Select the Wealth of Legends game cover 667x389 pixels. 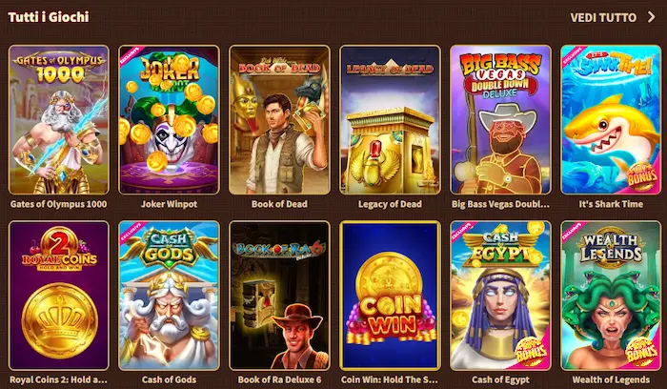(611, 296)
